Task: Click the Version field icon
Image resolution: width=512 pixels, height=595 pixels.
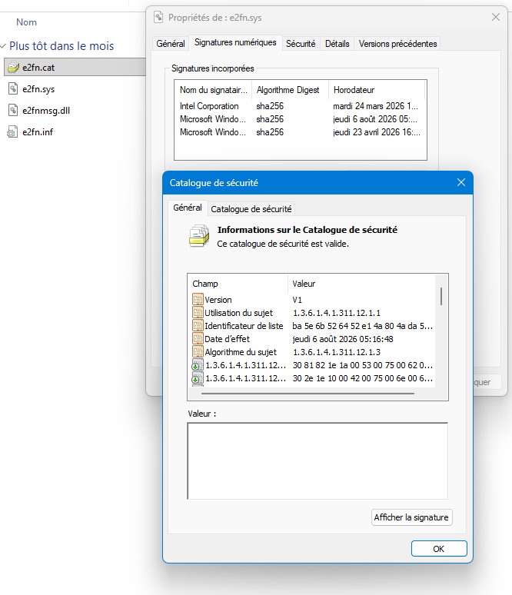Action: pyautogui.click(x=198, y=299)
